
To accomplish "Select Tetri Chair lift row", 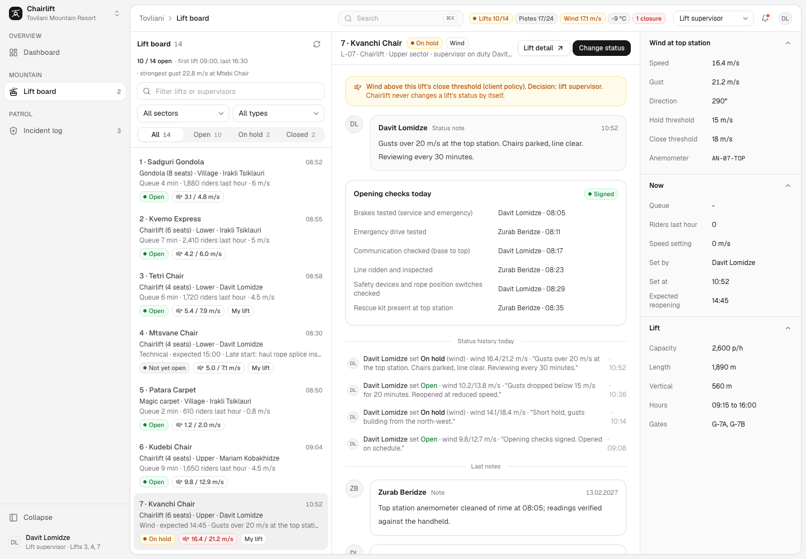I will tap(231, 293).
